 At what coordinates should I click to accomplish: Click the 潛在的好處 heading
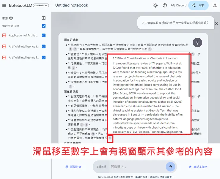(x=71, y=40)
